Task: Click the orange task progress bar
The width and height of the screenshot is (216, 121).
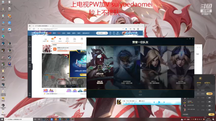Action: tap(63, 51)
